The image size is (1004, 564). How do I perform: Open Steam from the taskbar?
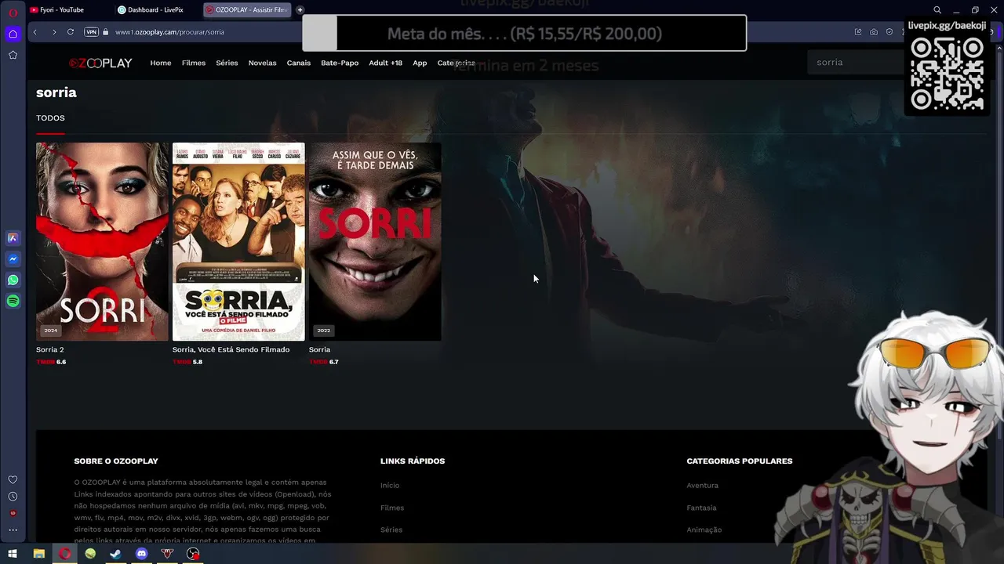coord(115,554)
